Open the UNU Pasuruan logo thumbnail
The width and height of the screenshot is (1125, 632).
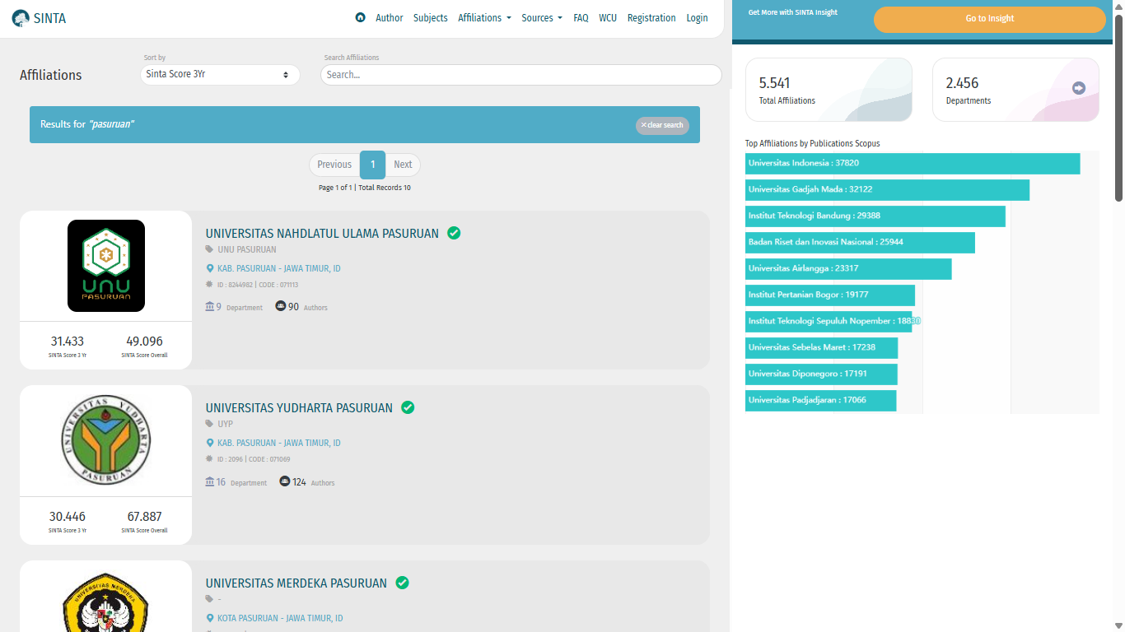click(x=106, y=266)
